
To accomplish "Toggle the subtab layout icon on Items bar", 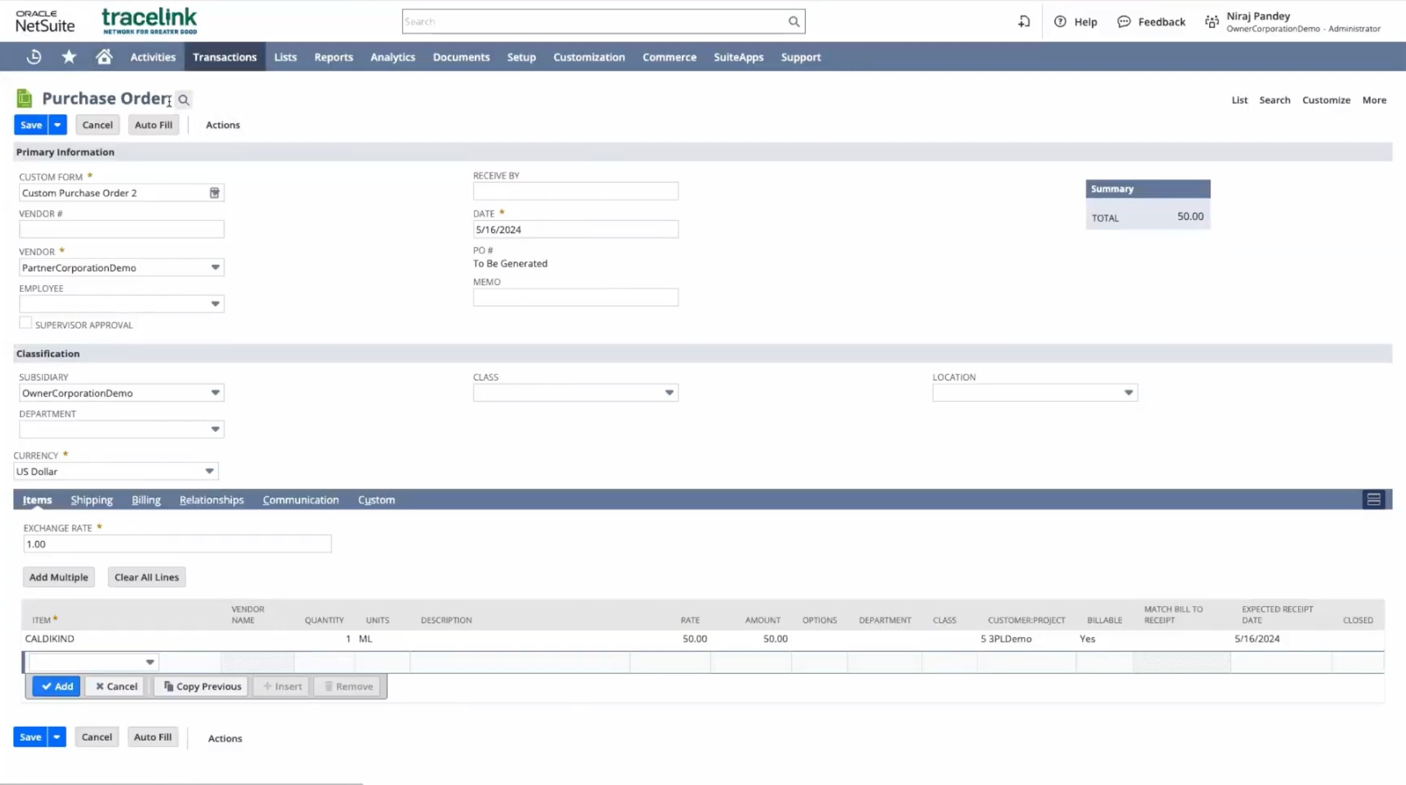I will click(1373, 500).
